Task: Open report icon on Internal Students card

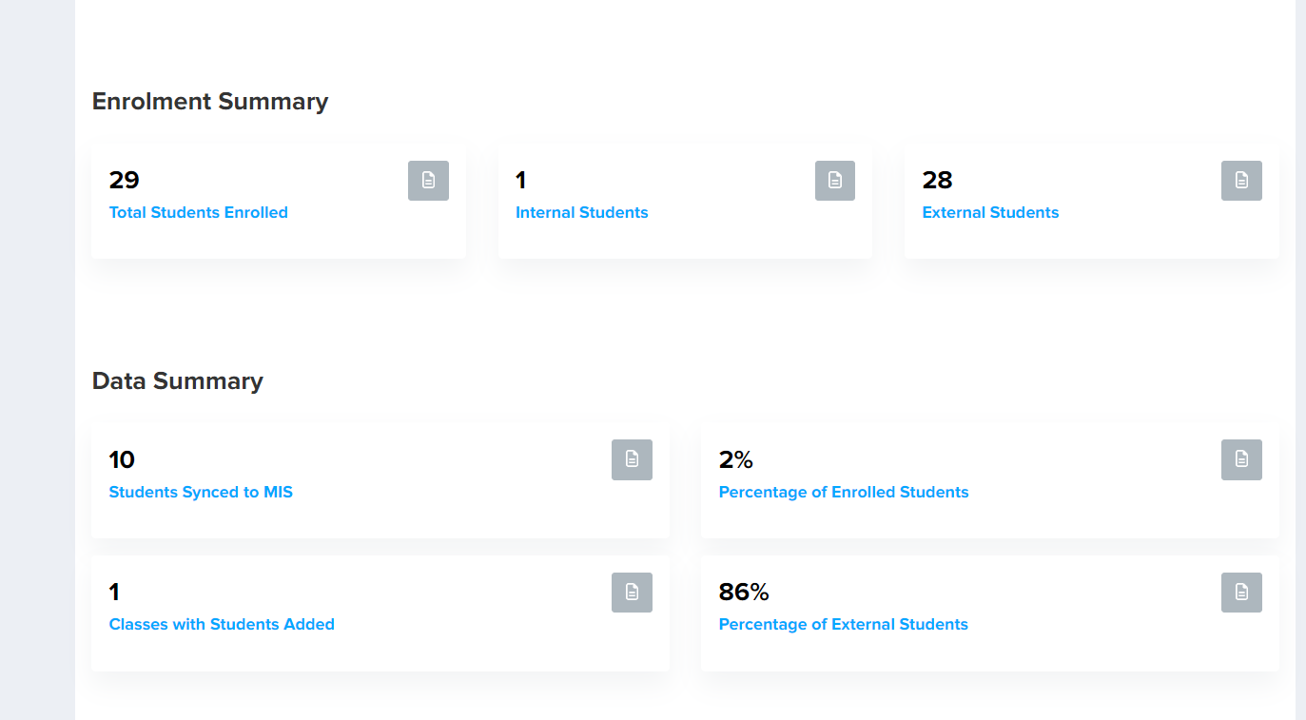Action: [x=835, y=181]
